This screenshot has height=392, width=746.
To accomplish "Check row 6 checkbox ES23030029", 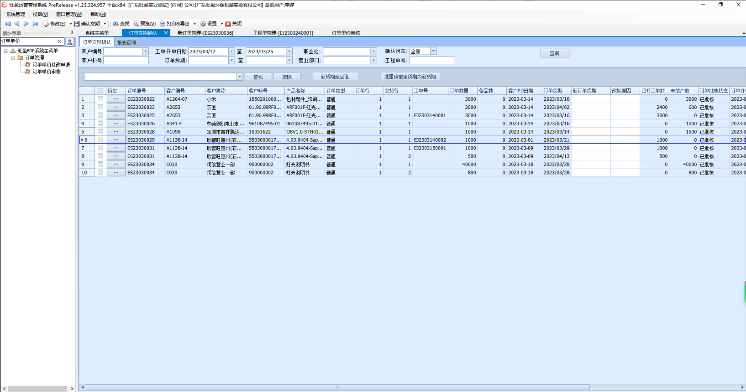I will (x=100, y=140).
